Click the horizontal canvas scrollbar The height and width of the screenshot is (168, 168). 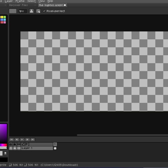(x=122, y=135)
